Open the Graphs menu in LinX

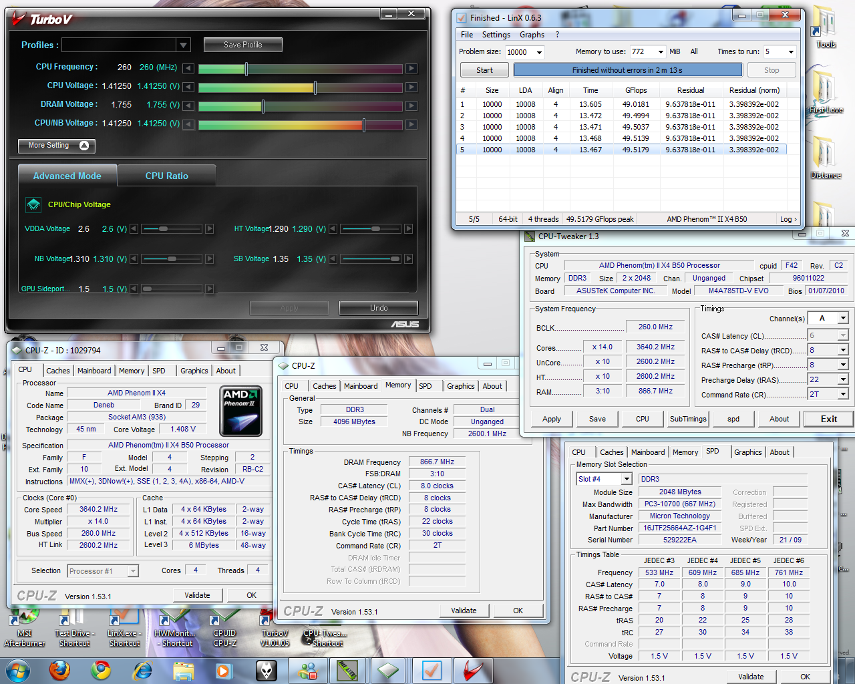(532, 35)
